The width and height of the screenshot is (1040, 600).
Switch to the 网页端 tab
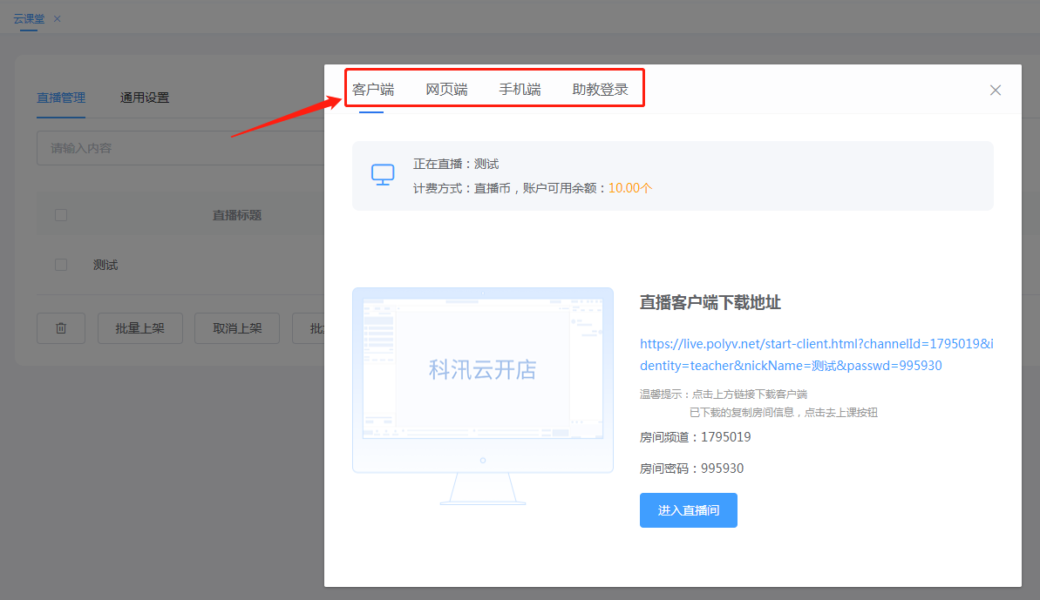[446, 89]
